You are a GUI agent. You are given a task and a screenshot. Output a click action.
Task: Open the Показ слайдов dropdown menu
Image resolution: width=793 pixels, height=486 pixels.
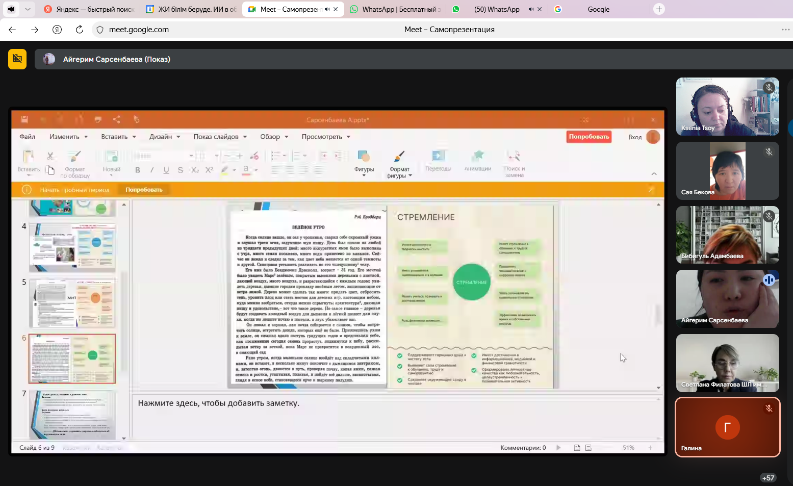point(220,137)
